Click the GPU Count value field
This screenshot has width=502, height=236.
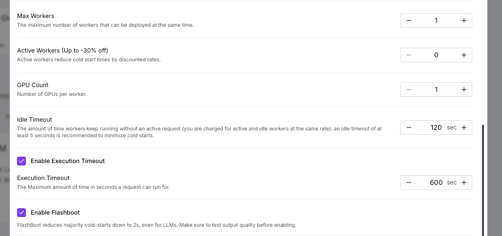click(x=436, y=90)
